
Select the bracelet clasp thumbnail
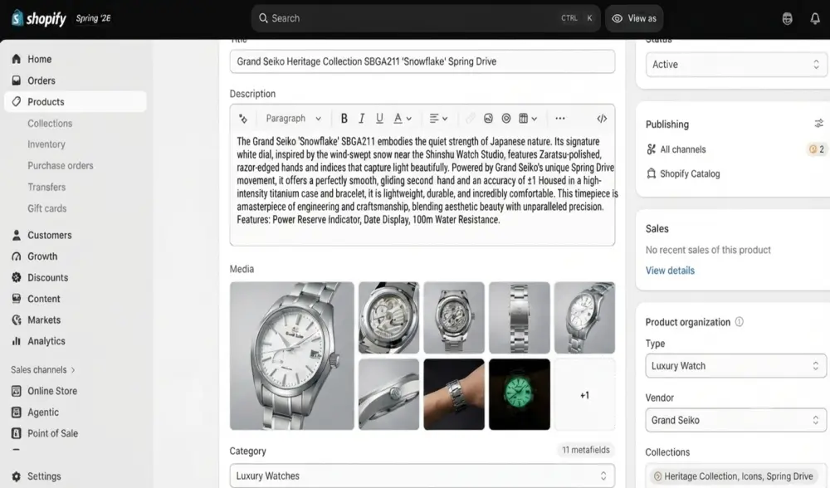pos(520,318)
